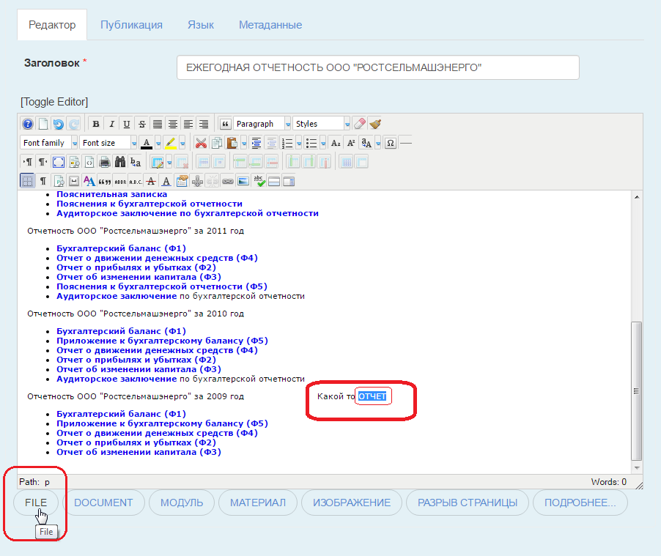Click the blue Help question mark icon
This screenshot has height=556, width=661.
[x=28, y=124]
